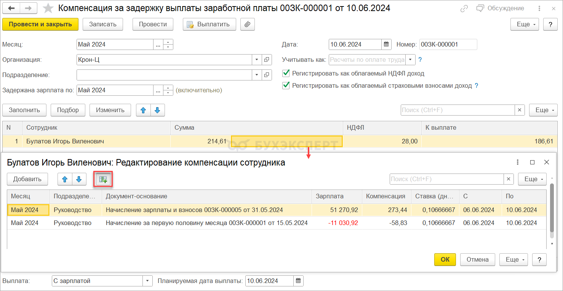563x291 pixels.
Task: Move row down in main employee table
Action: [x=157, y=110]
